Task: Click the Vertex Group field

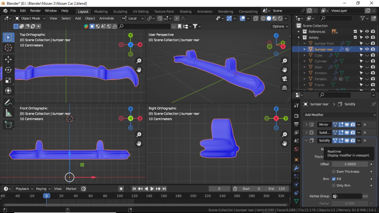Action: (x=347, y=196)
